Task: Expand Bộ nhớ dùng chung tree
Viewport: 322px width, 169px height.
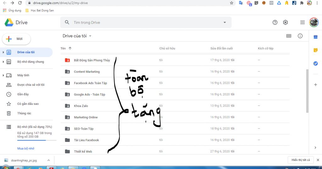Action: point(3,62)
